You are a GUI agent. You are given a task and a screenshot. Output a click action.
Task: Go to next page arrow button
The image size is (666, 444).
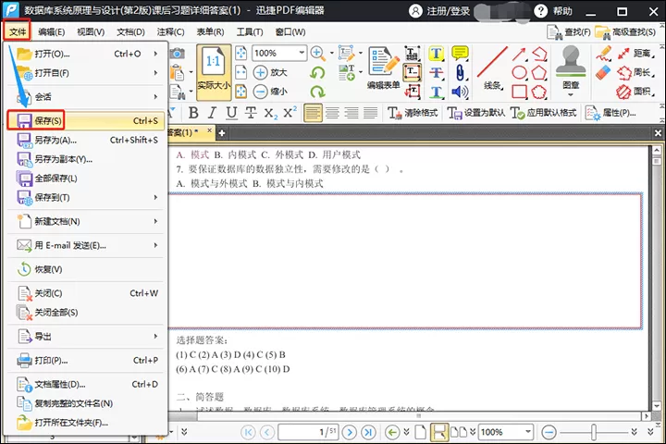[349, 433]
